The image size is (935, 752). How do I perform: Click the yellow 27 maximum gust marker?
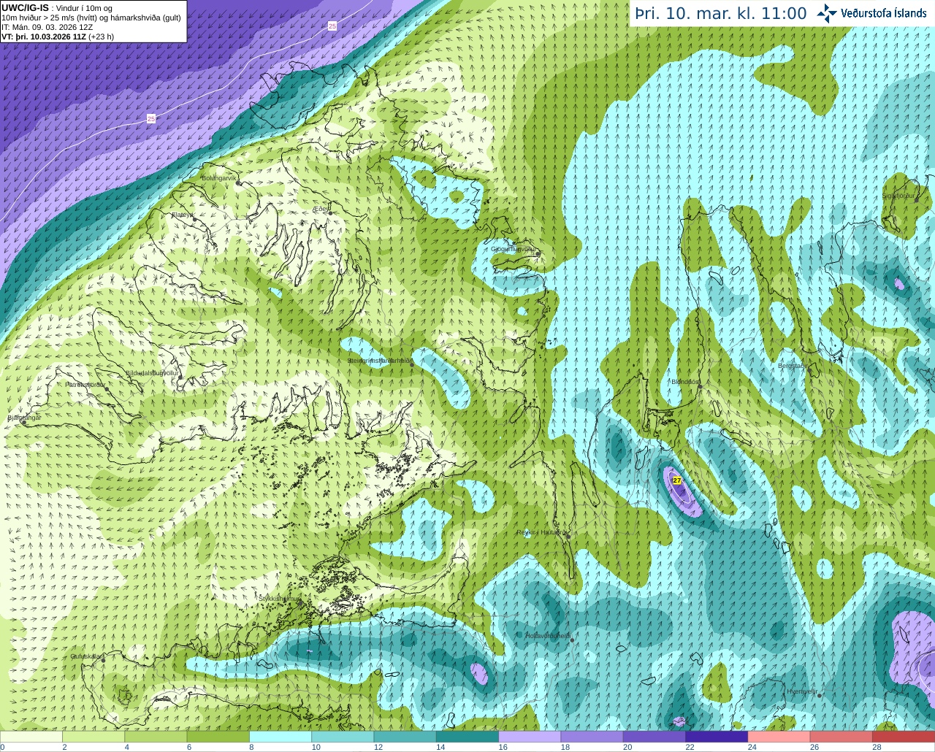point(677,480)
